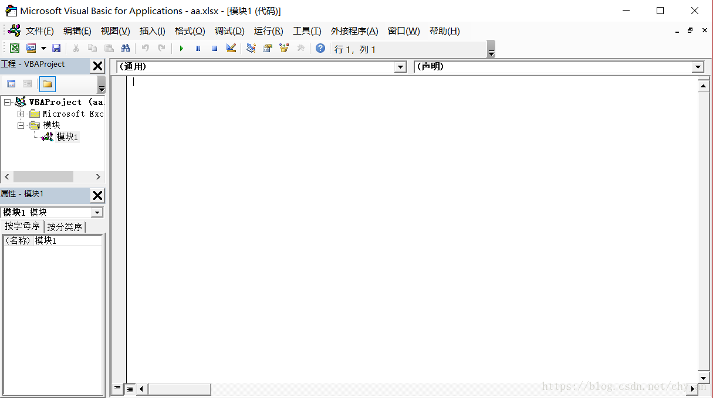Toggle Procedure View button at bottom
The width and height of the screenshot is (713, 398).
[117, 388]
